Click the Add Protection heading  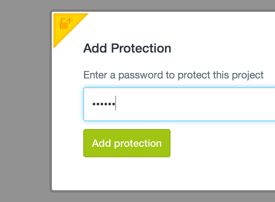coord(127,48)
